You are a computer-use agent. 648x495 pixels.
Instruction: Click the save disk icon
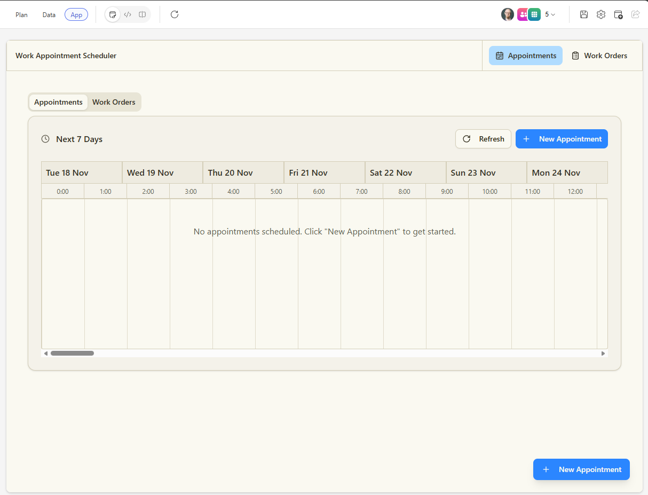(x=584, y=14)
